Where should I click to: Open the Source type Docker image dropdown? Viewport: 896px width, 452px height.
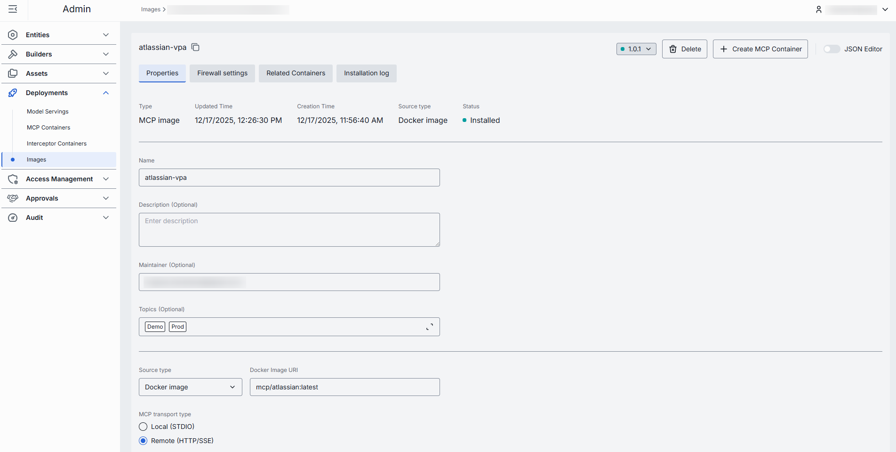point(190,387)
